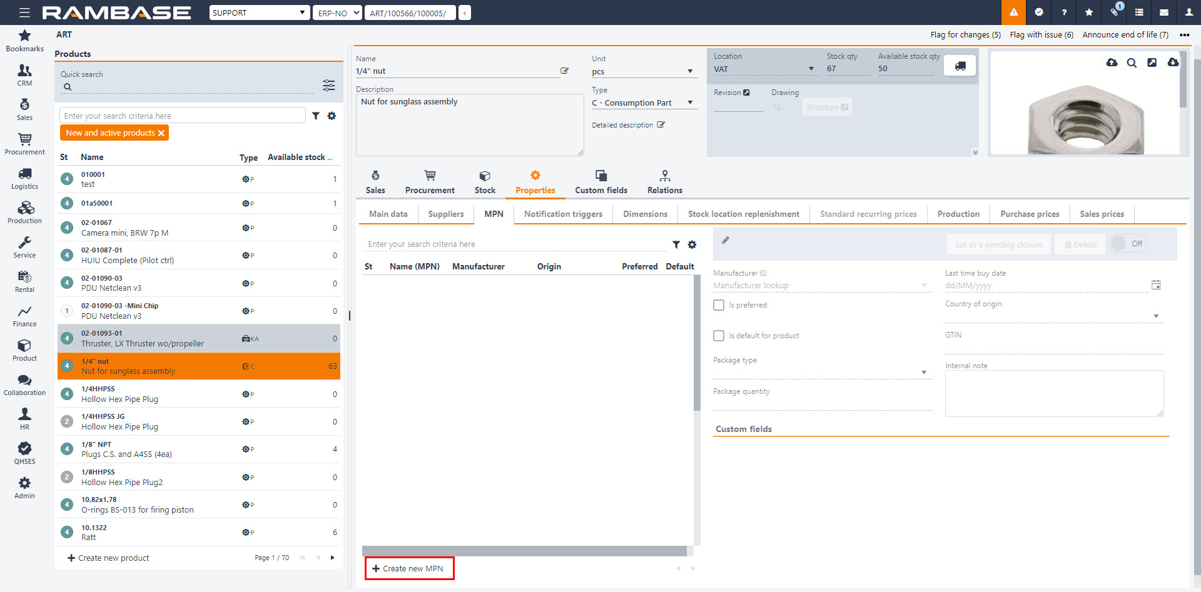
Task: Check Is default for product checkbox
Action: pyautogui.click(x=719, y=336)
